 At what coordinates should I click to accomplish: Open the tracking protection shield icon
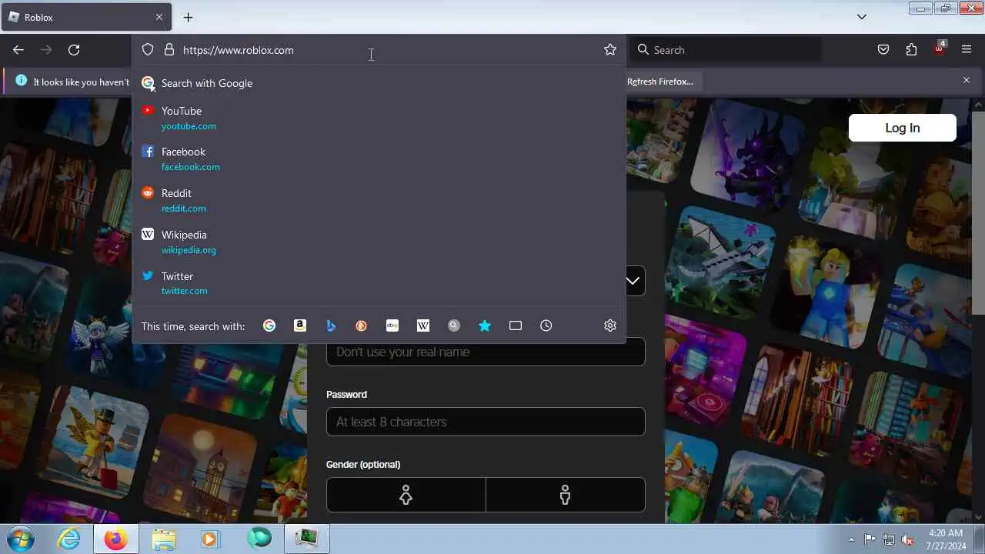148,50
